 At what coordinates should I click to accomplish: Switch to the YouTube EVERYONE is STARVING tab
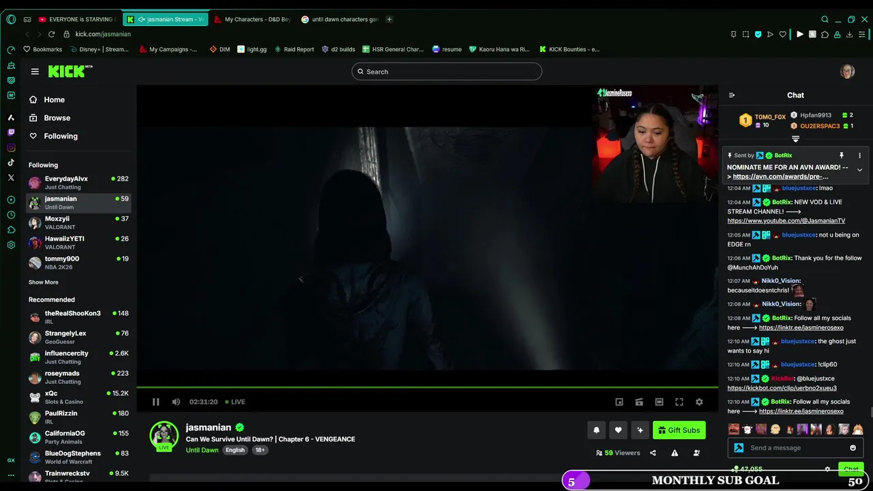coord(78,19)
